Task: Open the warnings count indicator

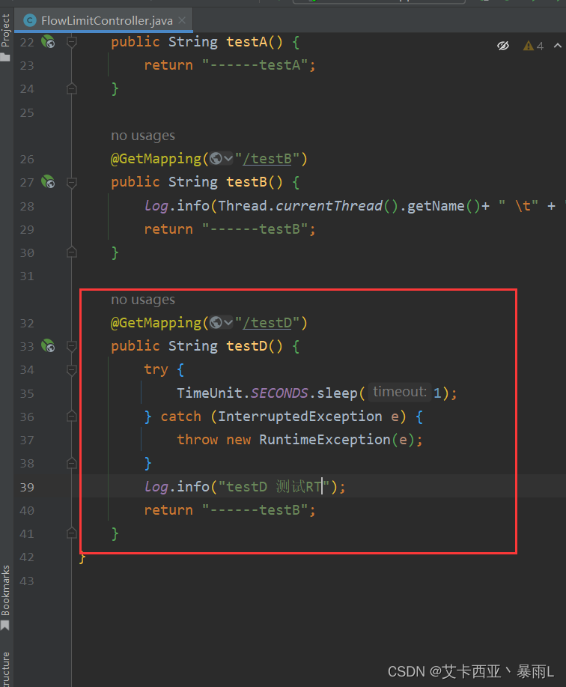Action: pyautogui.click(x=534, y=46)
